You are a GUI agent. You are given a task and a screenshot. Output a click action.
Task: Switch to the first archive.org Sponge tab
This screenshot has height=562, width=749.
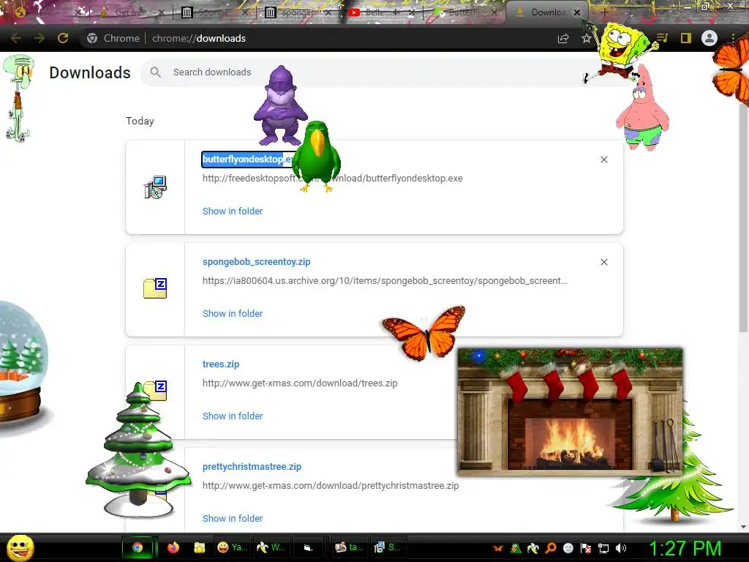[214, 12]
